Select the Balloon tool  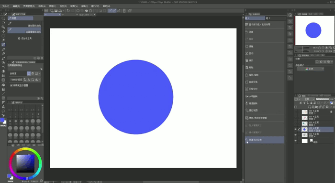[x=3, y=111]
